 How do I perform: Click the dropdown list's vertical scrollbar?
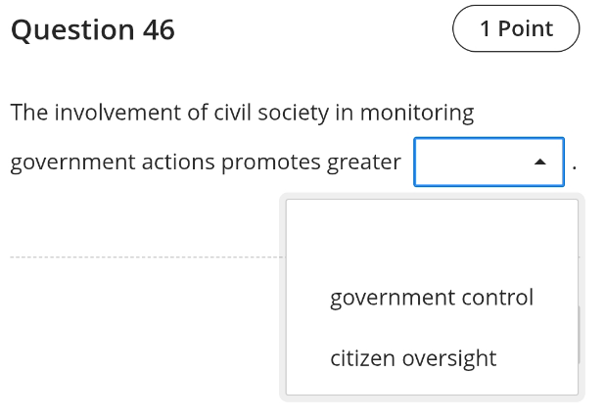pyautogui.click(x=579, y=335)
